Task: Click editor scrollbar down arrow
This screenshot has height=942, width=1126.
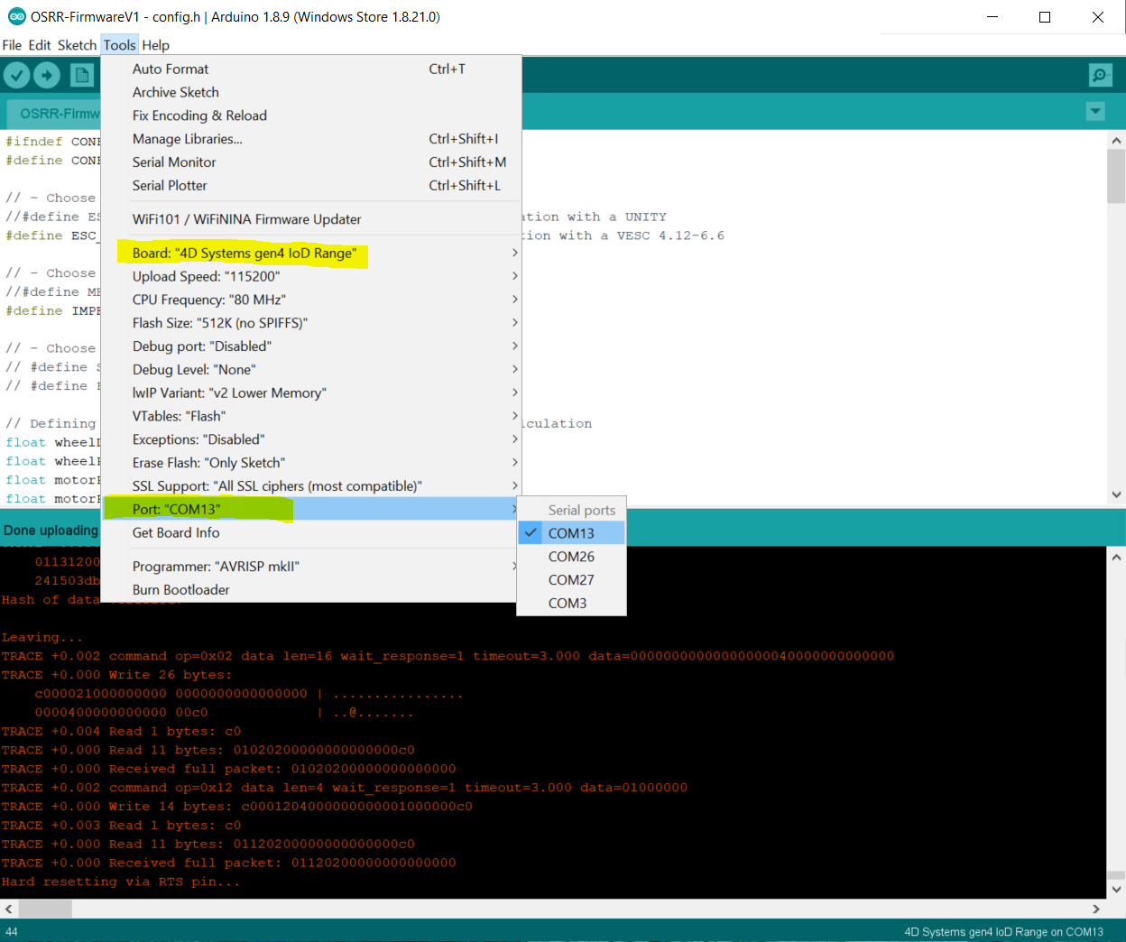Action: tap(1116, 494)
